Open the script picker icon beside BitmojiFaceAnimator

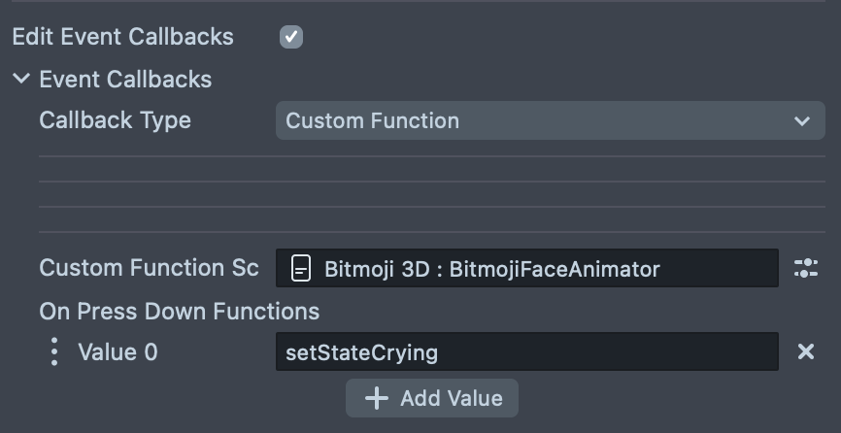coord(805,269)
